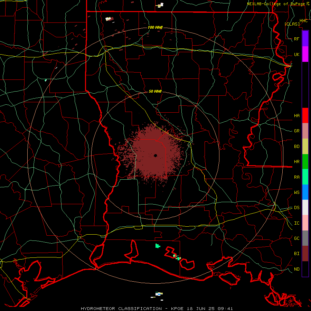Click the RA legend label
Screen dimensions: 311x311
[296, 177]
